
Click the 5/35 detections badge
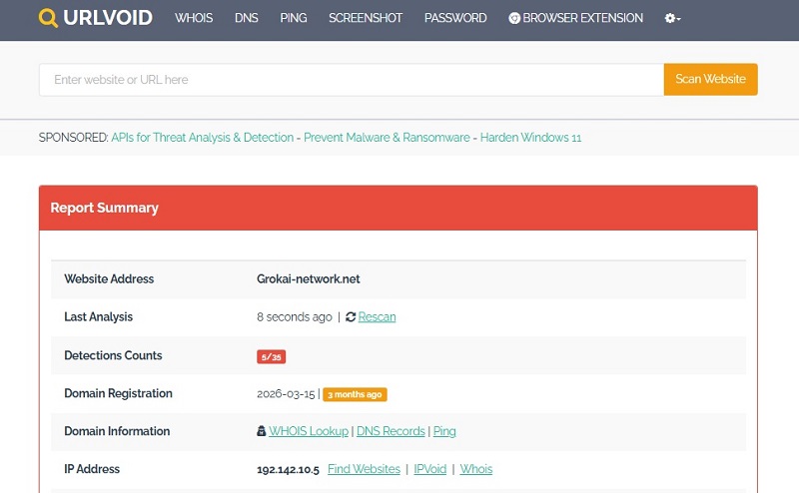(x=271, y=356)
